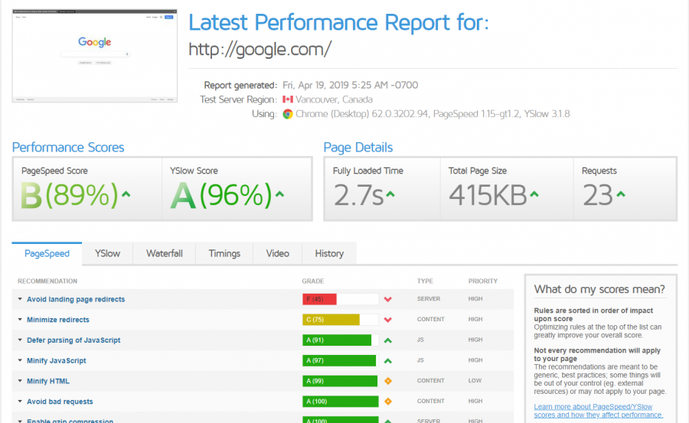Viewport: 689px width, 423px height.
Task: Select the PageSpeed tab
Action: coord(47,253)
